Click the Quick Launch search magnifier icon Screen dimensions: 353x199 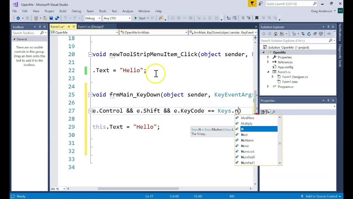point(315,4)
